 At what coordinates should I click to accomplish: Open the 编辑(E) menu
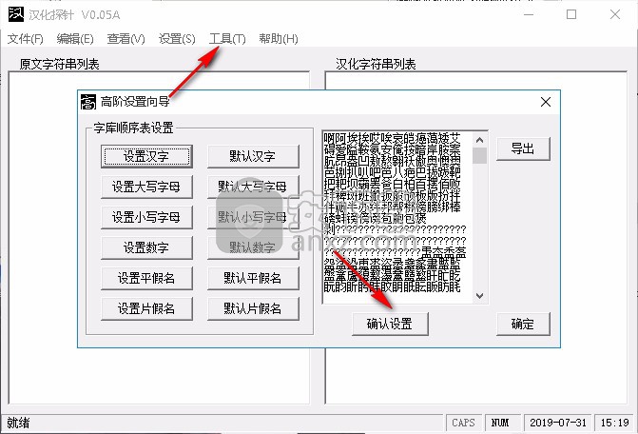tap(75, 39)
